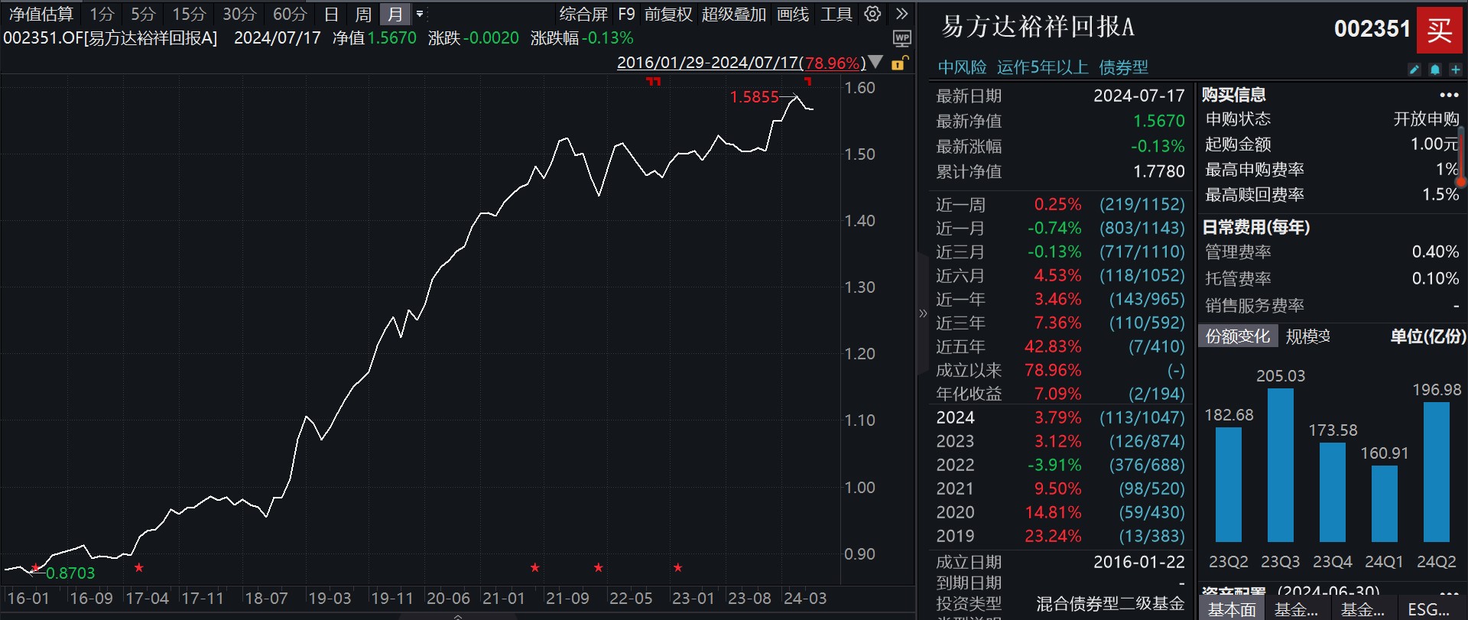This screenshot has width=1468, height=620.
Task: Click the red 买 buy button
Action: [x=1439, y=30]
